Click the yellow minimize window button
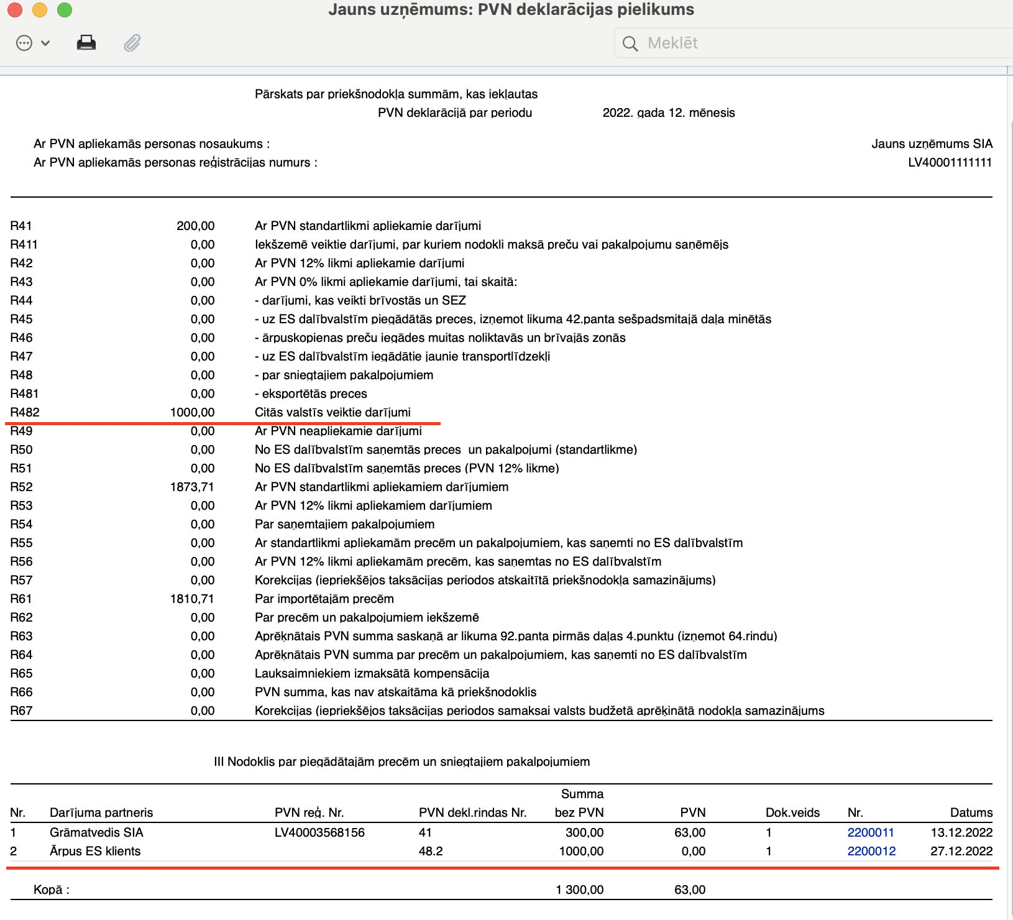 [x=40, y=10]
